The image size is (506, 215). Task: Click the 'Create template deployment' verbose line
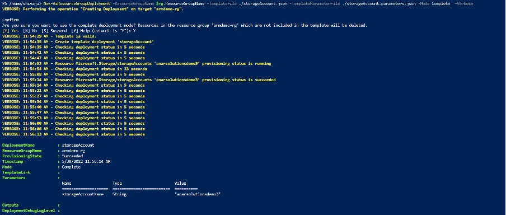78,41
